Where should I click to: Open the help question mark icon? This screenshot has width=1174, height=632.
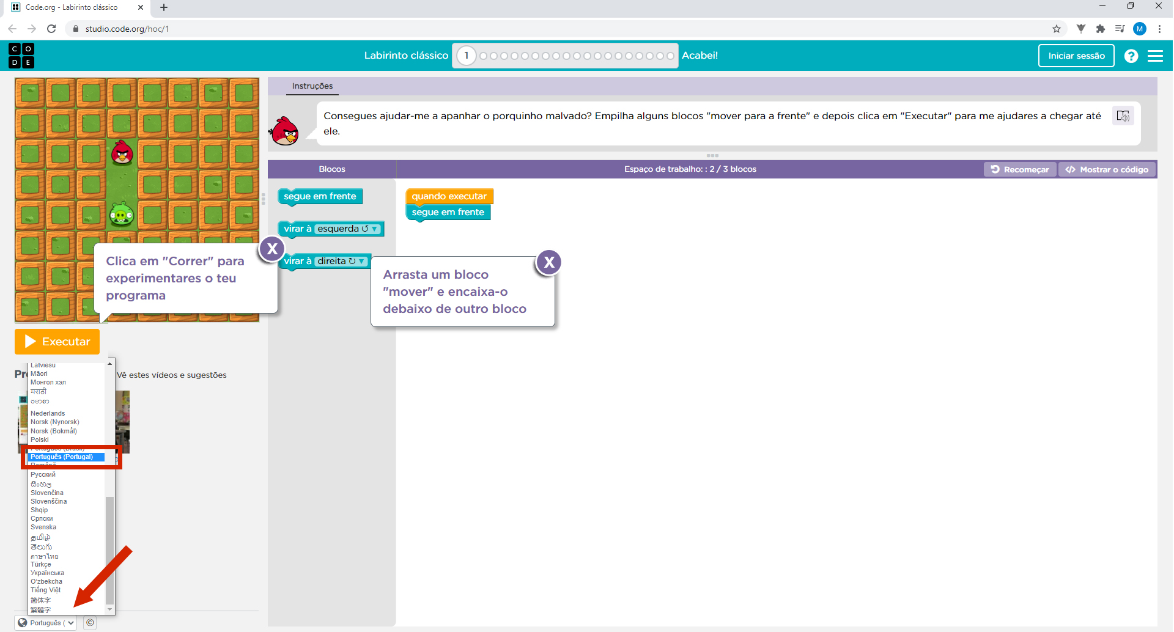pyautogui.click(x=1131, y=56)
